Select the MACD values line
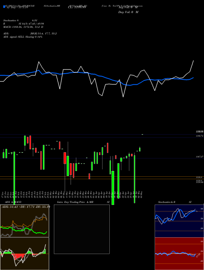 point(23,27)
